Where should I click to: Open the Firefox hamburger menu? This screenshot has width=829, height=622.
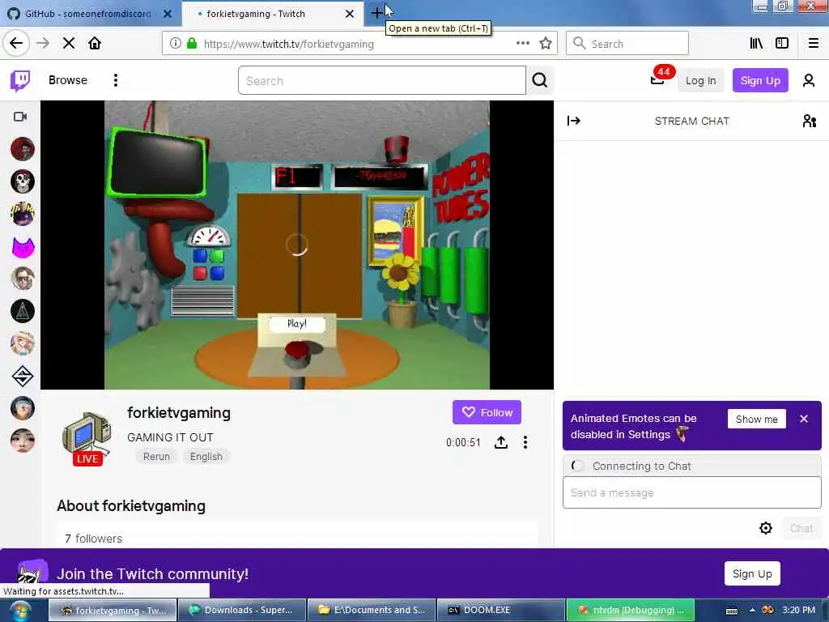point(814,44)
